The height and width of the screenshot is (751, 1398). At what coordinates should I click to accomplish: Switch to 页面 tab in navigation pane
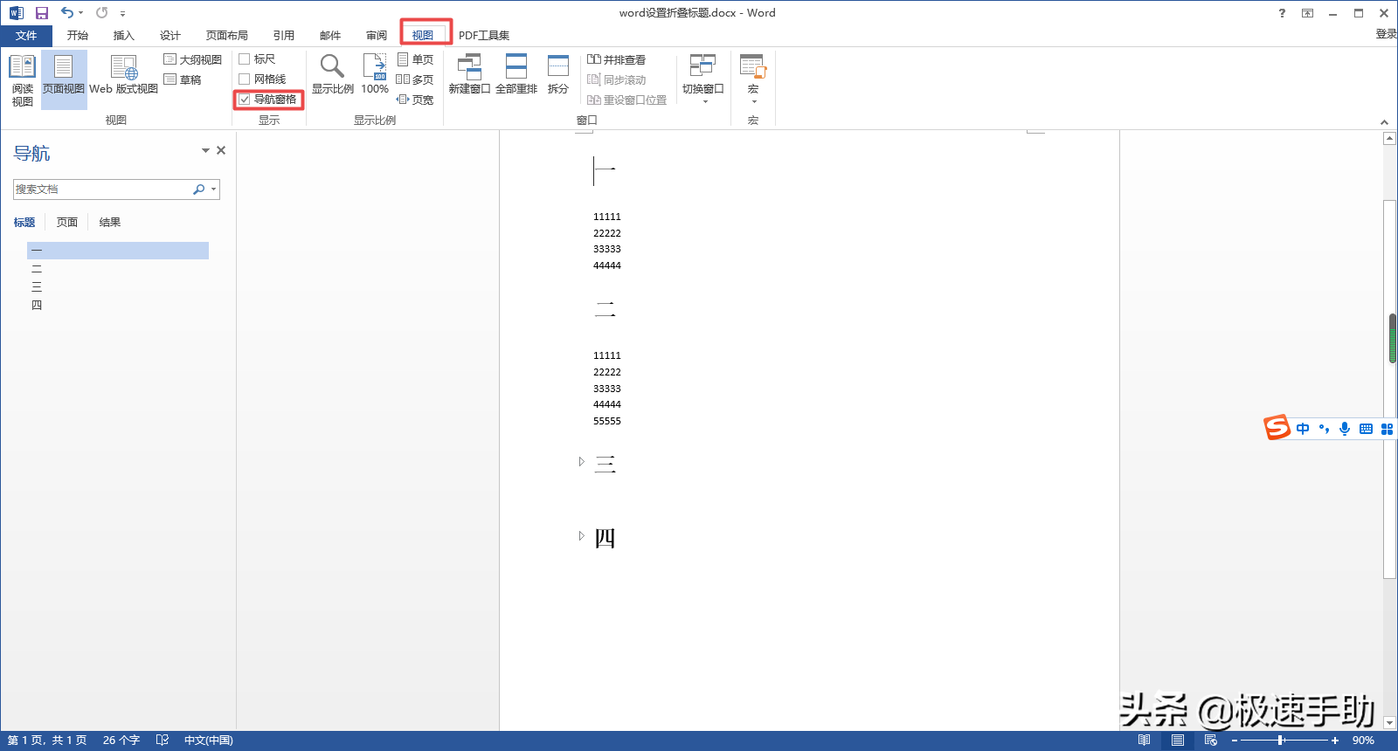pos(67,223)
